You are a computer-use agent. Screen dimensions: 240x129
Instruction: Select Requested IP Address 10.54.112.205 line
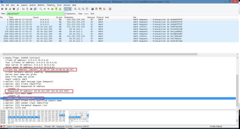(x=38, y=91)
